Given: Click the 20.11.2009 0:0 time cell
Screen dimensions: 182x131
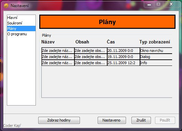Looking at the screenshot, I should (124, 51).
